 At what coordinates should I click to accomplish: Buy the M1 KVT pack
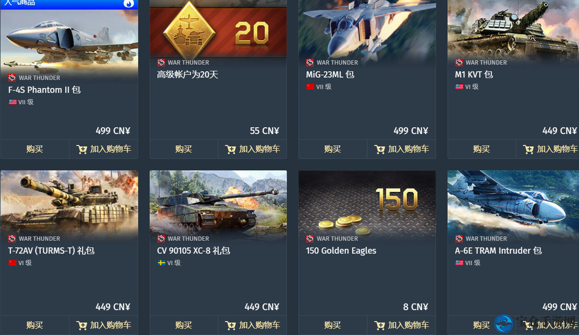click(x=482, y=149)
